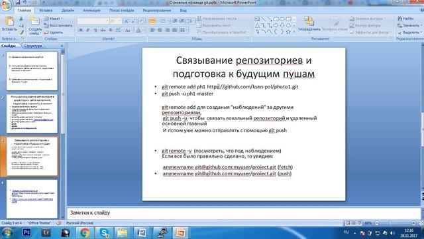The height and width of the screenshot is (239, 424).
Task: Toggle strikethrough (abc) formatting
Action: tap(103, 30)
